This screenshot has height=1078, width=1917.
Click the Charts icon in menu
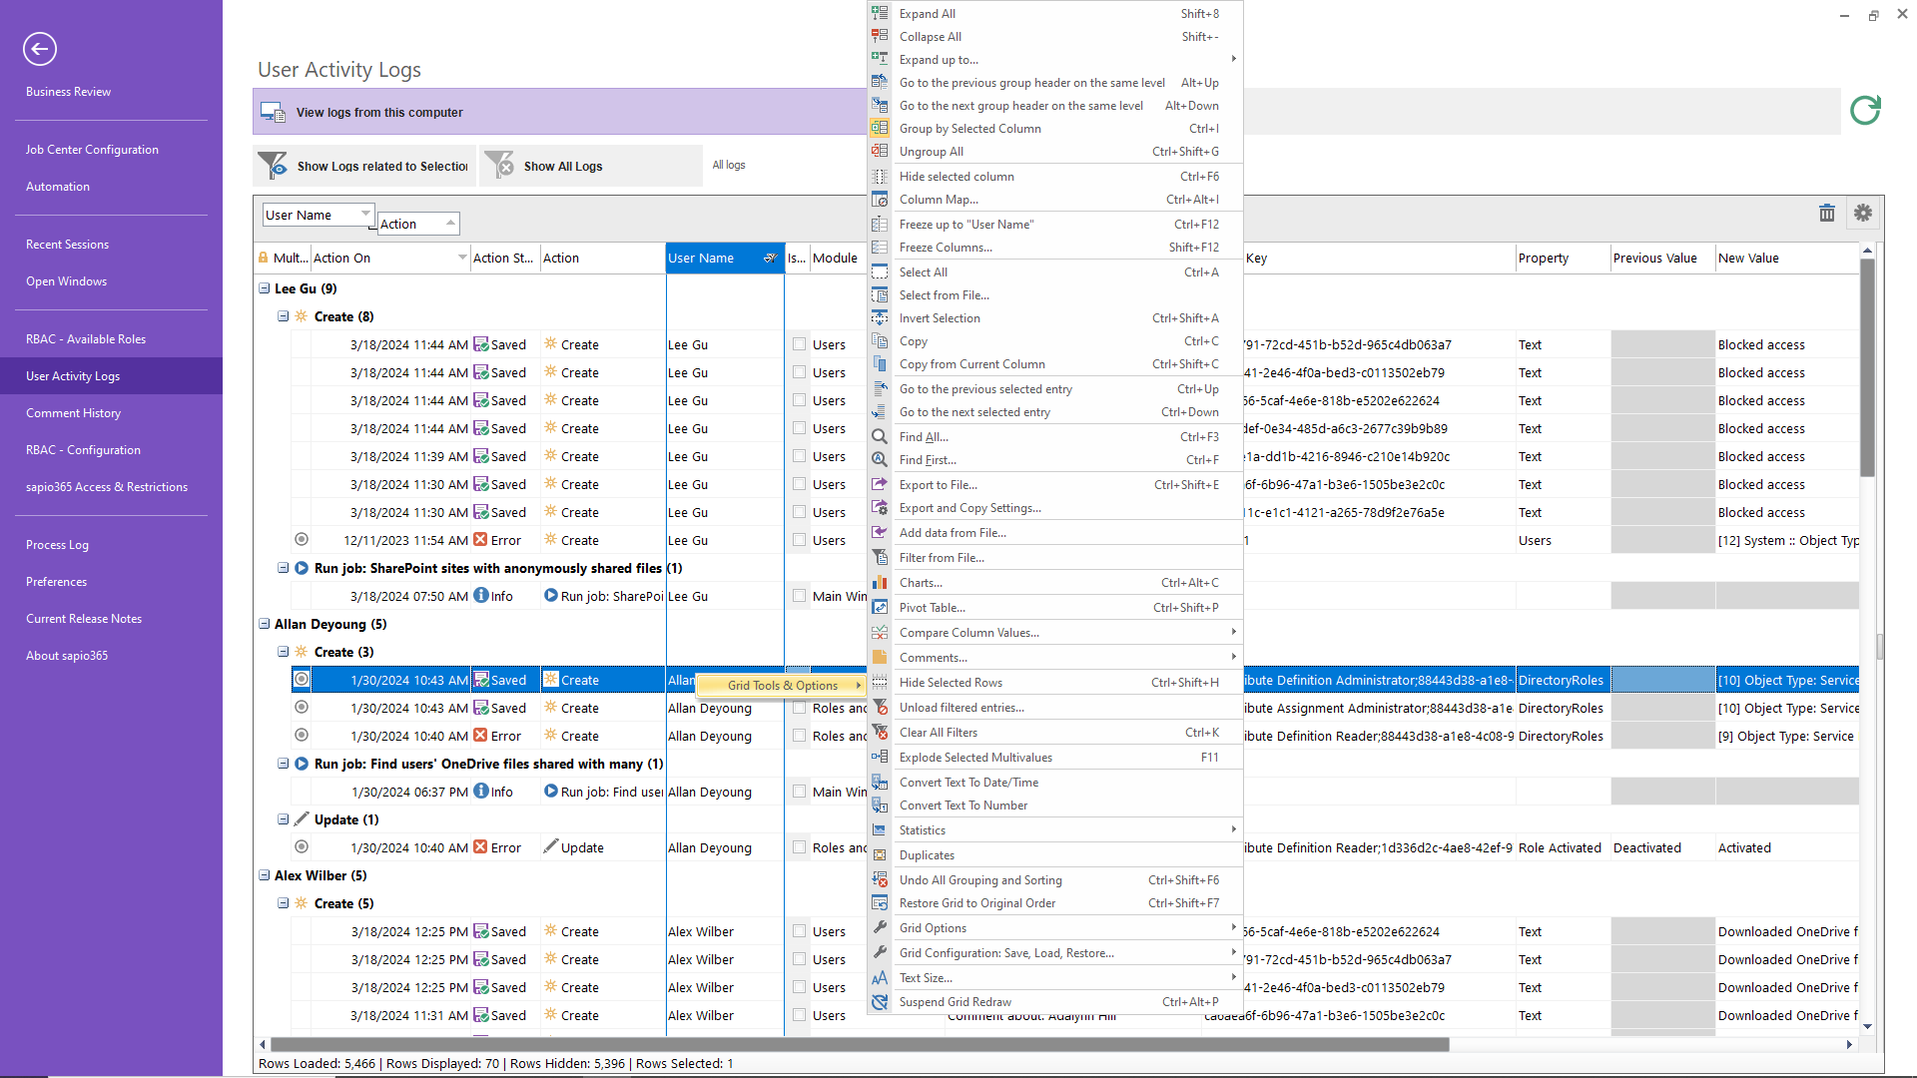click(880, 582)
